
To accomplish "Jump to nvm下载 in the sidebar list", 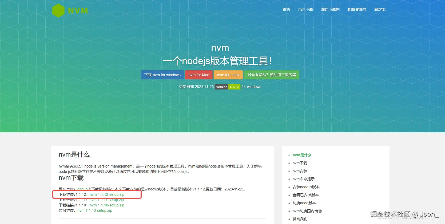I will click(300, 163).
